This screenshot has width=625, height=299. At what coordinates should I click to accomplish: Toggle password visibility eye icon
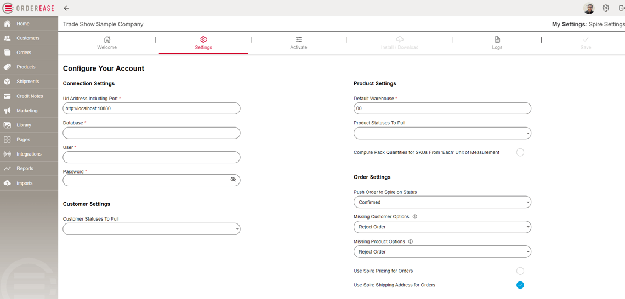point(233,180)
